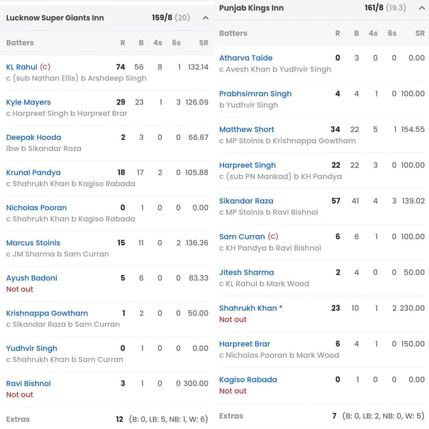Select the Punjab Kings Inn section header
Viewport: 429px width, 429px height.
(250, 8)
